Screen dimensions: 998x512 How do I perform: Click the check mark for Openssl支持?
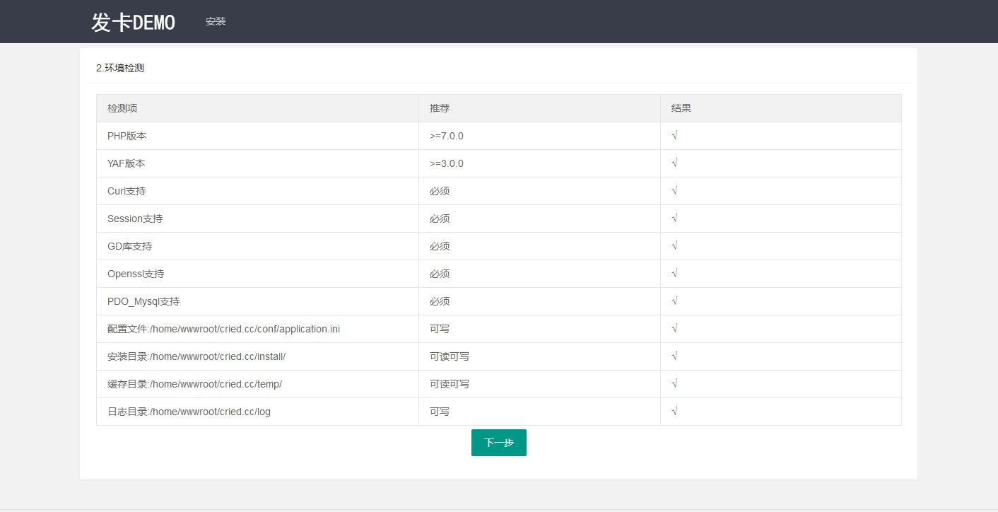[675, 273]
